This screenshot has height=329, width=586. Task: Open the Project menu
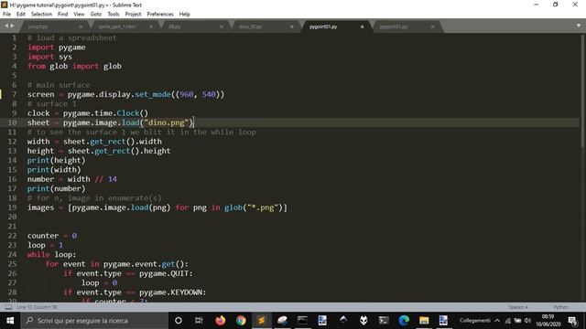pos(133,15)
